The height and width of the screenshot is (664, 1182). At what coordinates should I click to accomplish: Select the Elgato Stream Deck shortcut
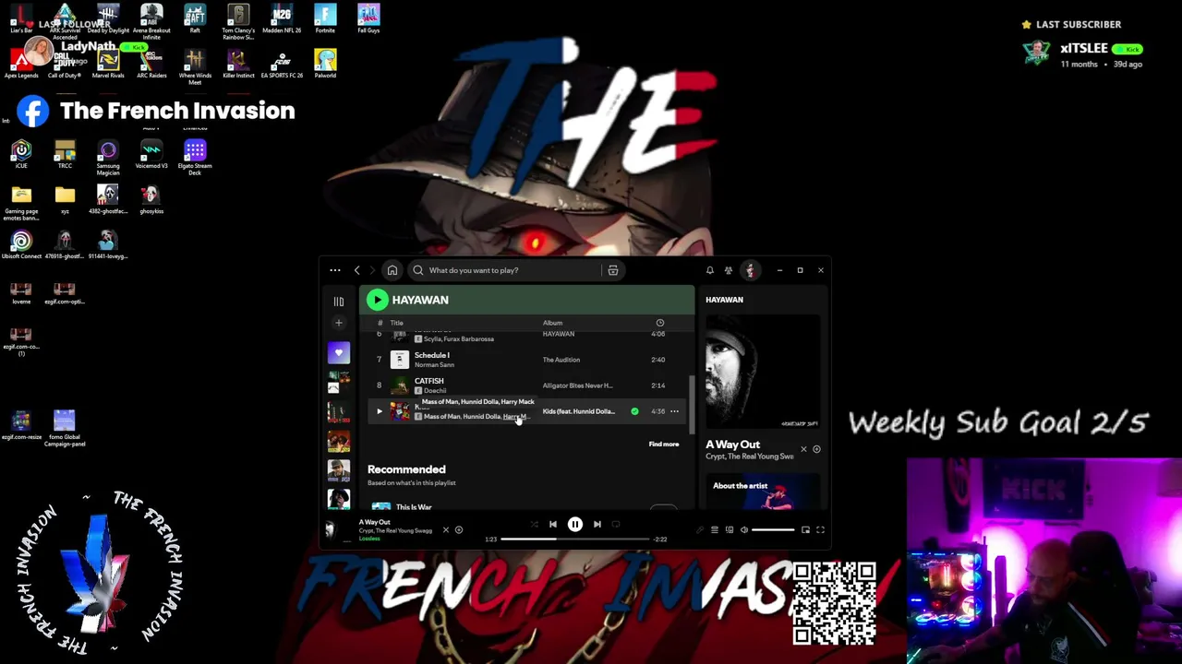coord(195,156)
